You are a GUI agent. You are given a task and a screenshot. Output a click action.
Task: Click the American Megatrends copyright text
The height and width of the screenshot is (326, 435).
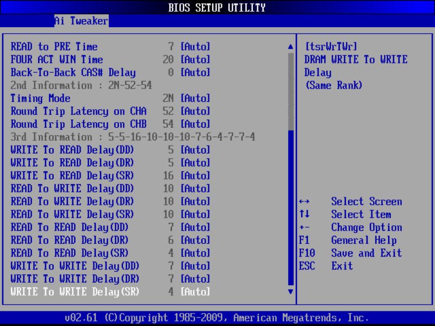click(x=217, y=317)
